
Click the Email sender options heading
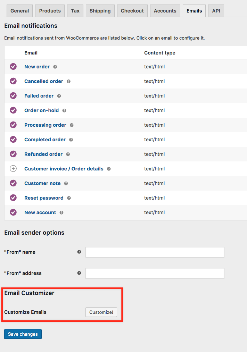click(34, 233)
